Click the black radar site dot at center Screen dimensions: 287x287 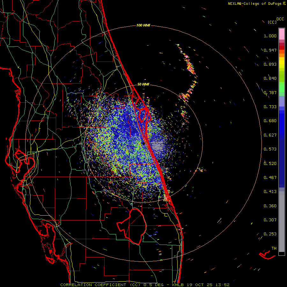pyautogui.click(x=143, y=143)
